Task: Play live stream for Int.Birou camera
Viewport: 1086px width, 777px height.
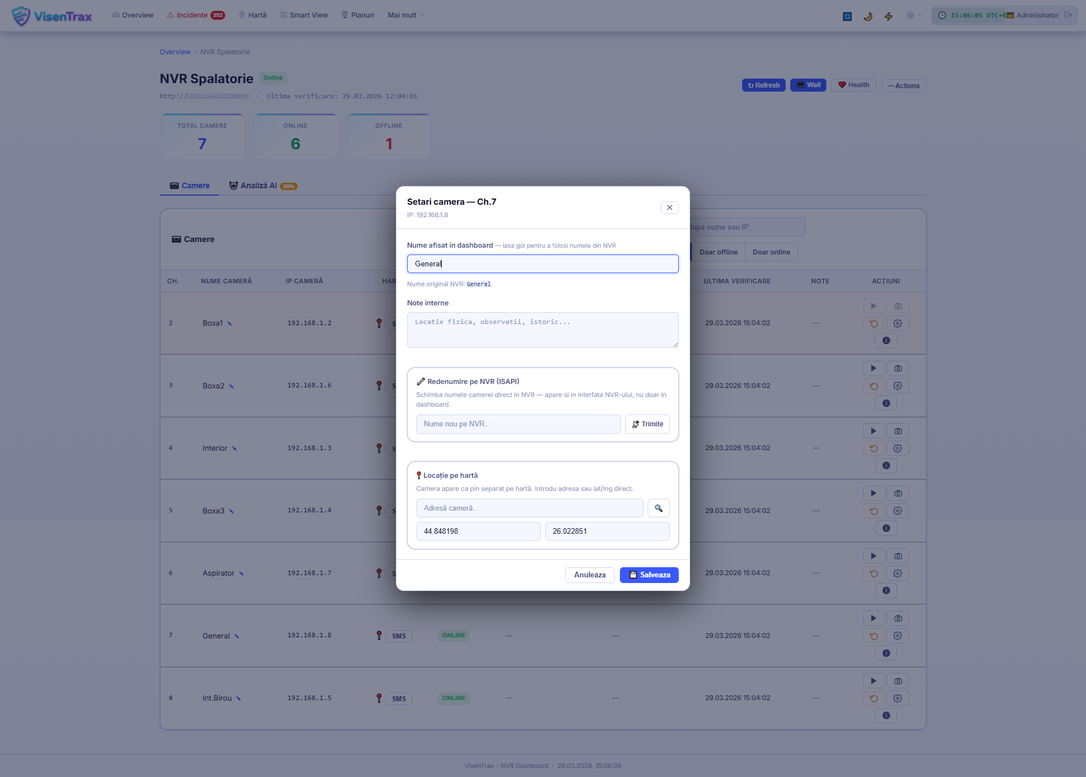Action: tap(874, 681)
